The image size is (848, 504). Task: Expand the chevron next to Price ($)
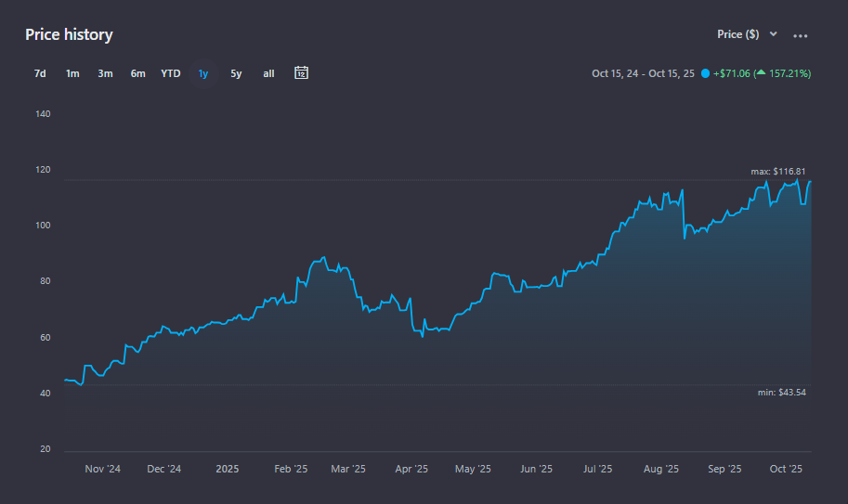[x=774, y=34]
